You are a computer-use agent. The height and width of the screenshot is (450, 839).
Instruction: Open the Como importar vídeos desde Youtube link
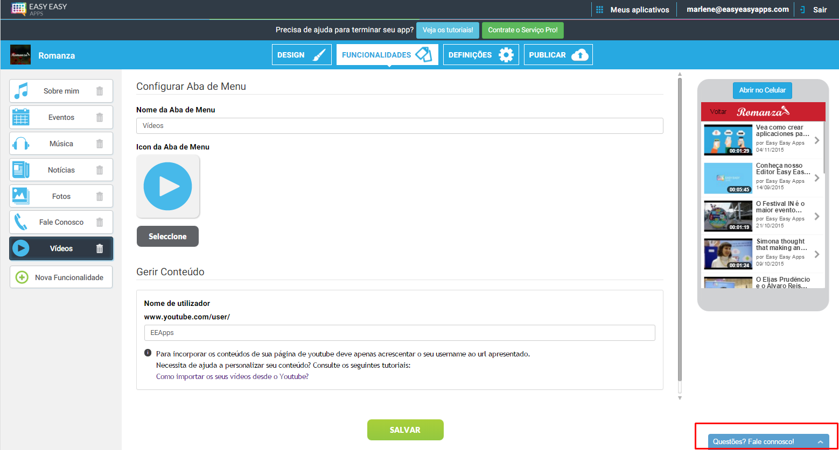[x=232, y=377]
